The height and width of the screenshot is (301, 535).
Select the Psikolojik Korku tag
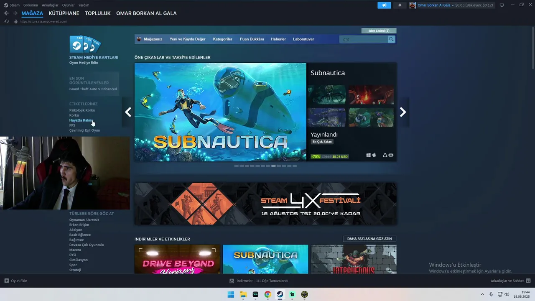pyautogui.click(x=82, y=110)
